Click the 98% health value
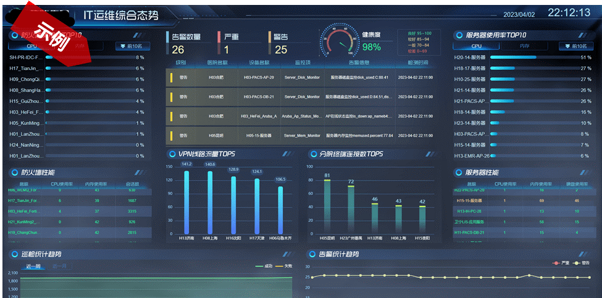 [372, 47]
